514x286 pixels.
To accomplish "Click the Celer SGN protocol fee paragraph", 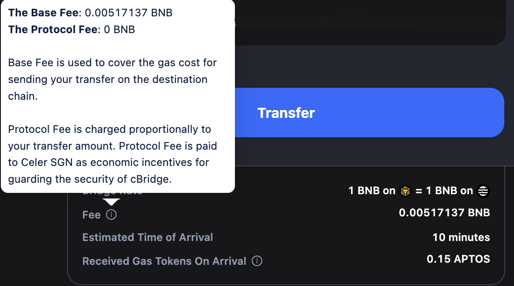I will coord(112,154).
